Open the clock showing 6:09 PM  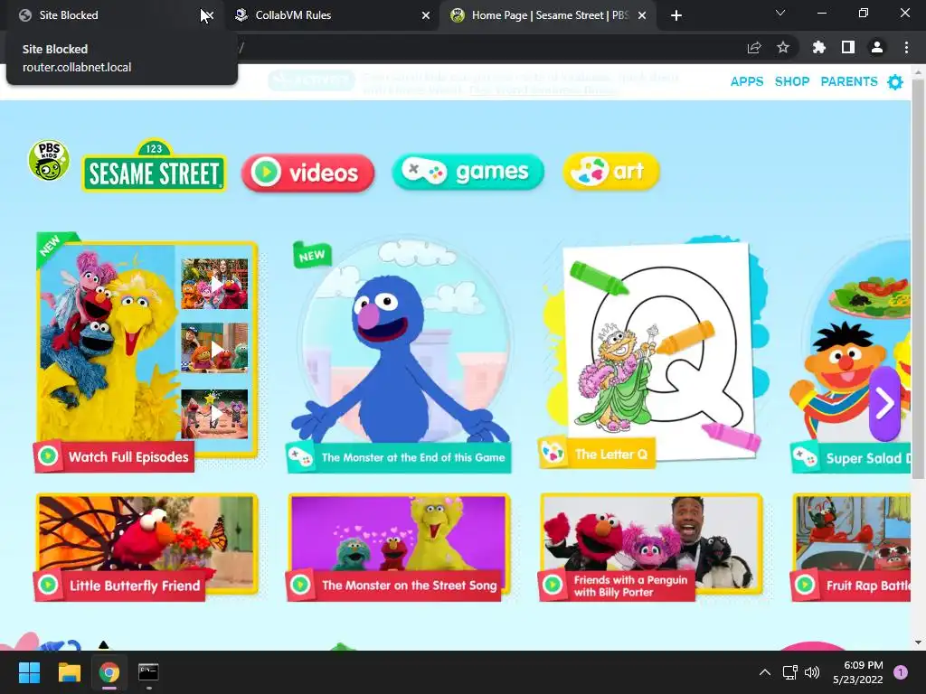[857, 672]
